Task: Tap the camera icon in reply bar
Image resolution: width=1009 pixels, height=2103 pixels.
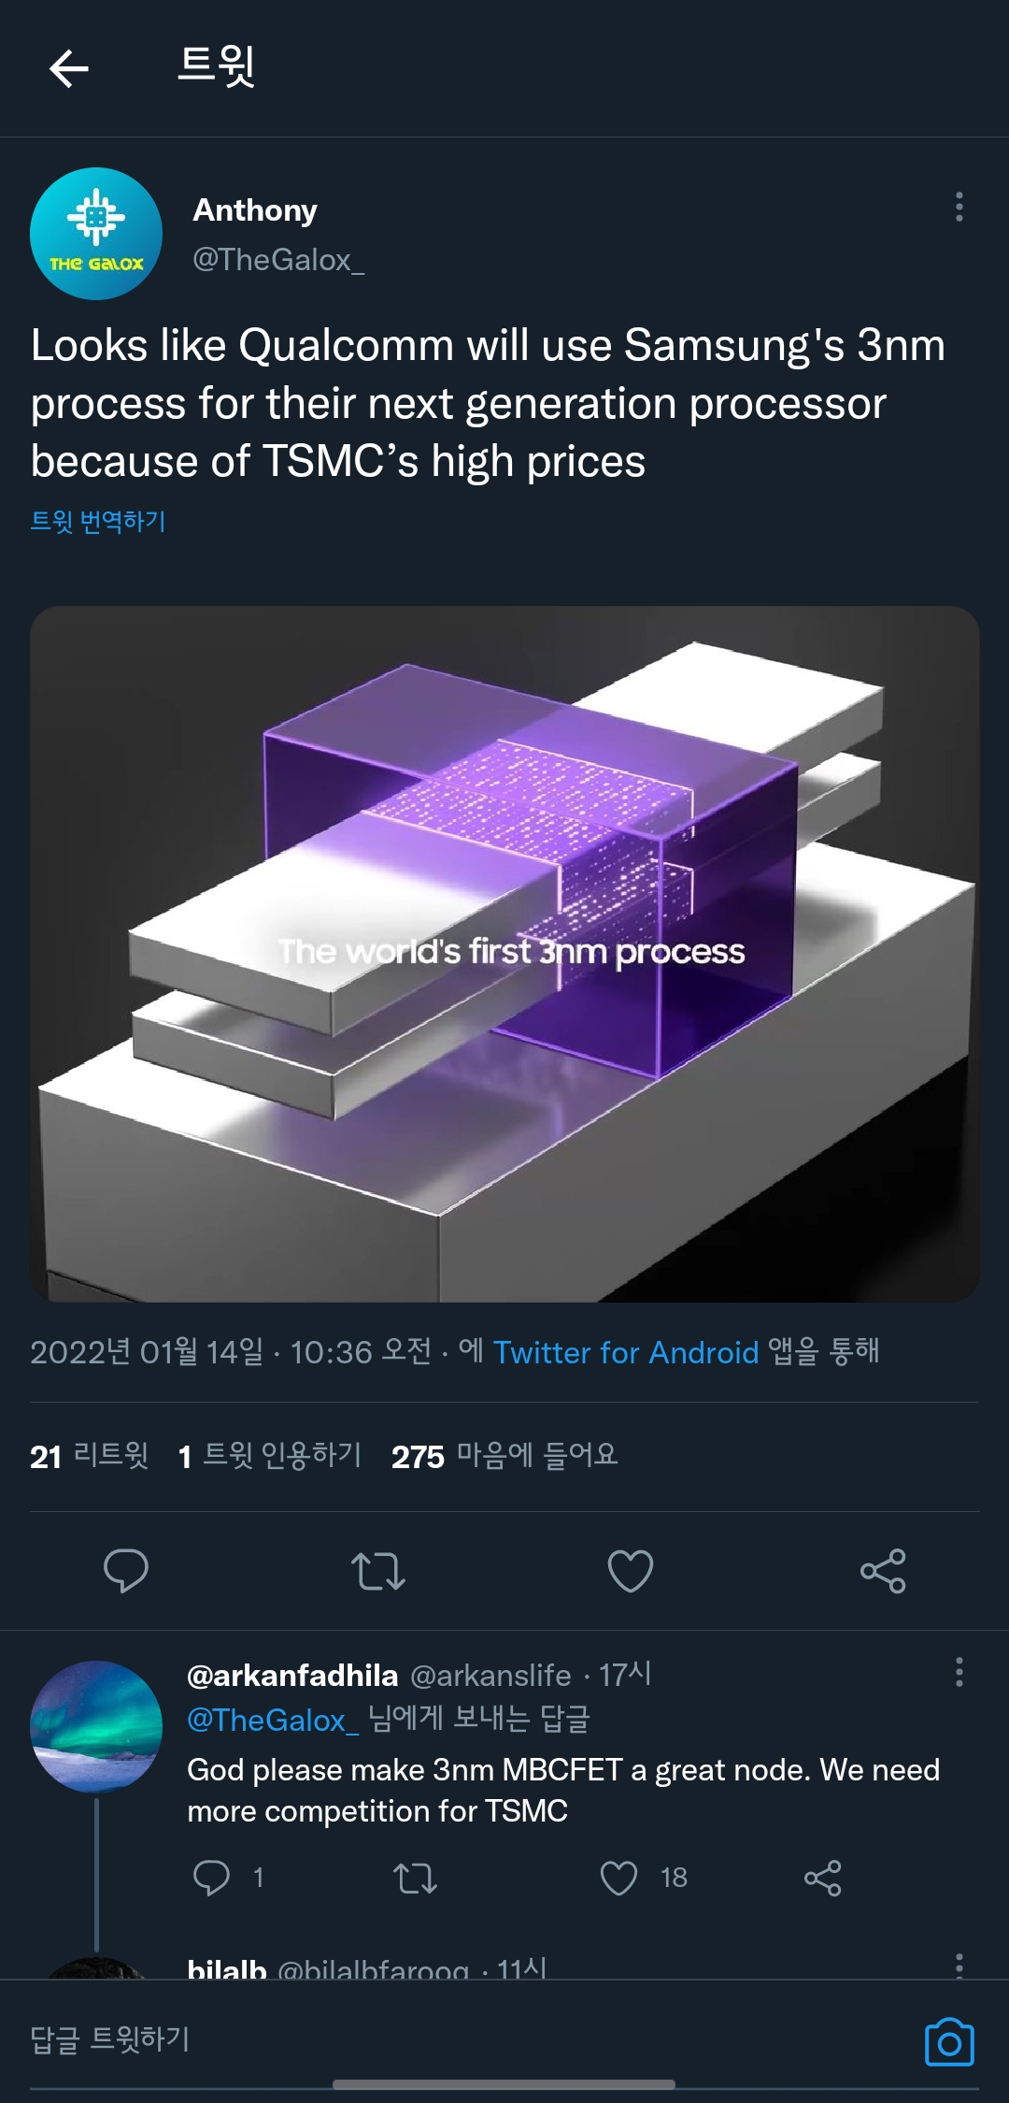Action: (x=949, y=2042)
